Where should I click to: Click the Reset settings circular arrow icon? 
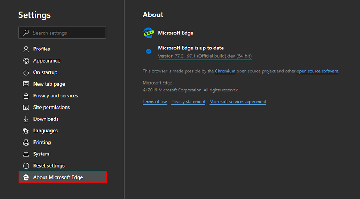(x=26, y=166)
